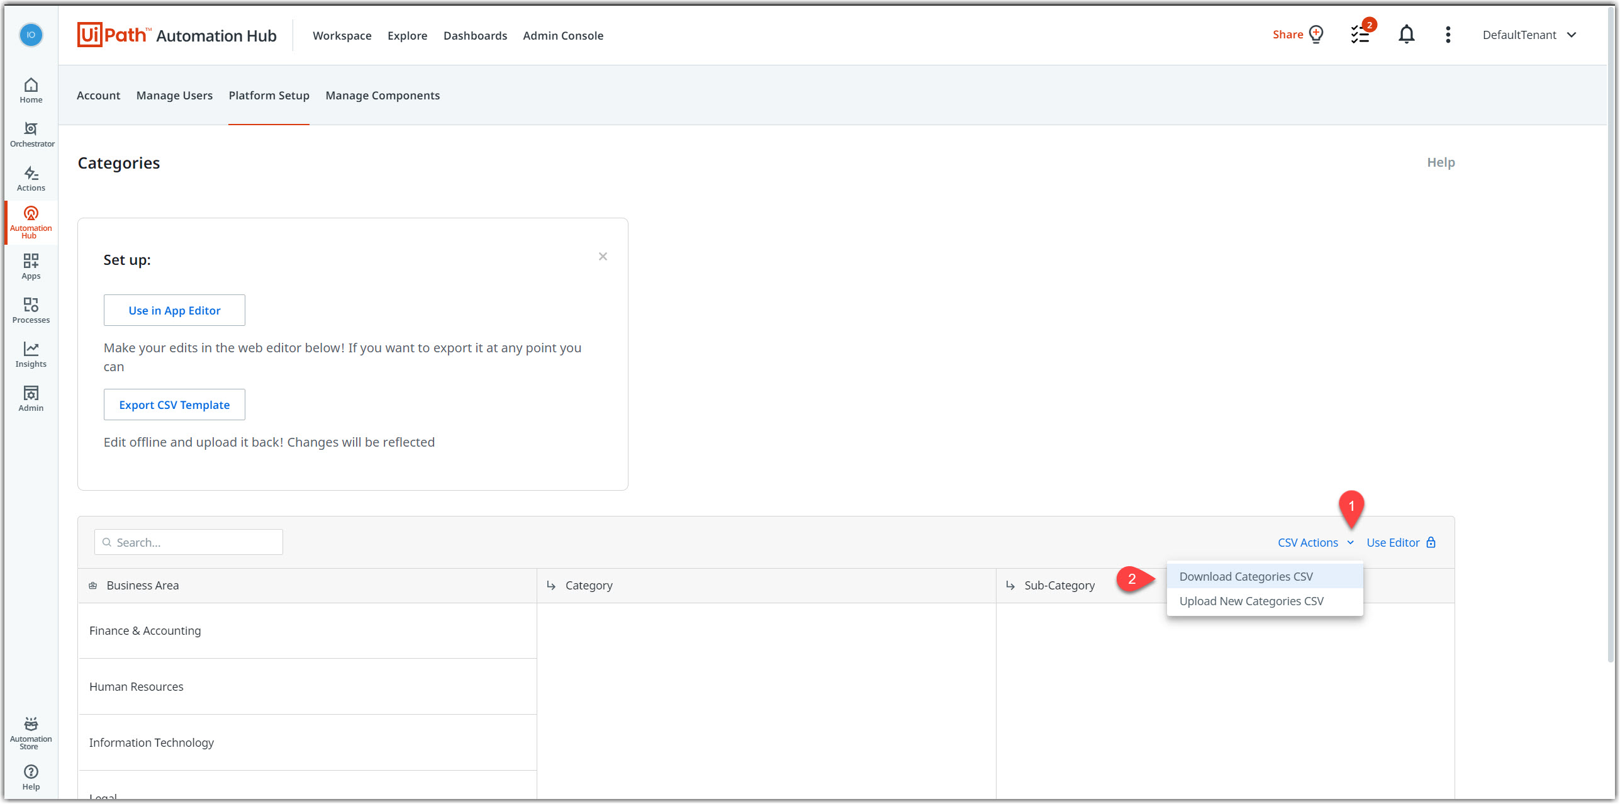Select the Platform Setup tab
The image size is (1620, 804).
point(269,96)
